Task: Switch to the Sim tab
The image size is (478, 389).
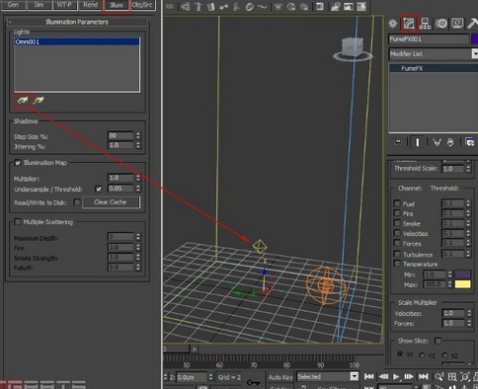Action: tap(40, 5)
